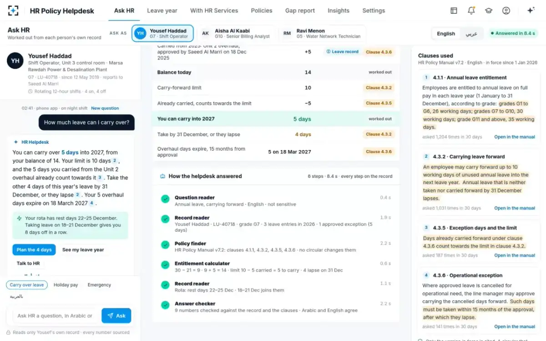This screenshot has width=546, height=341.
Task: Click the green check beside Record reader grade G7
Action: click(165, 219)
